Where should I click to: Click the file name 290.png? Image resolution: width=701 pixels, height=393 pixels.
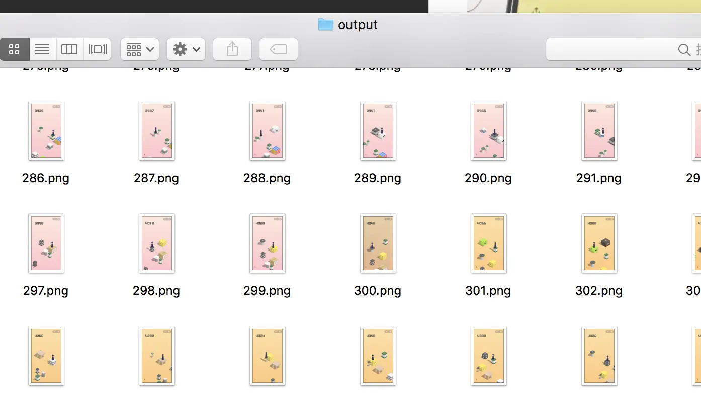488,178
